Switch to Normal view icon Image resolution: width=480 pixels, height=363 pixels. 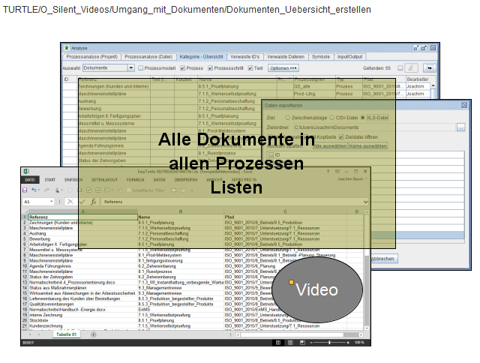tap(278, 343)
